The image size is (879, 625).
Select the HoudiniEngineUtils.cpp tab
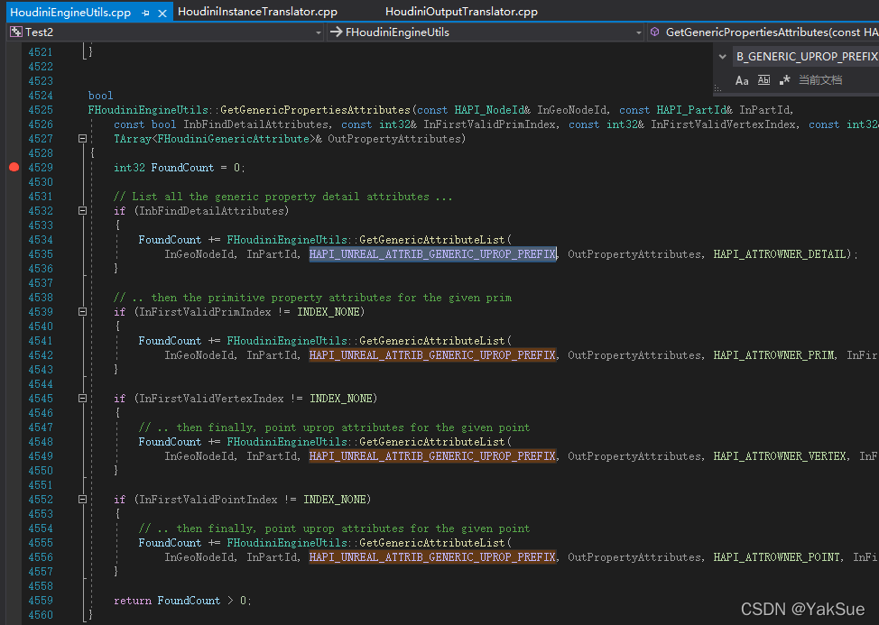pyautogui.click(x=70, y=13)
